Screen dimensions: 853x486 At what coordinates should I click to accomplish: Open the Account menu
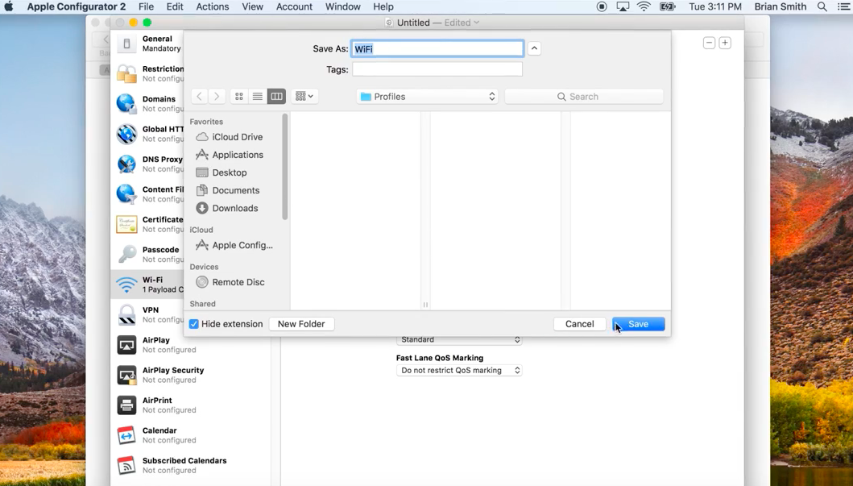coord(294,6)
